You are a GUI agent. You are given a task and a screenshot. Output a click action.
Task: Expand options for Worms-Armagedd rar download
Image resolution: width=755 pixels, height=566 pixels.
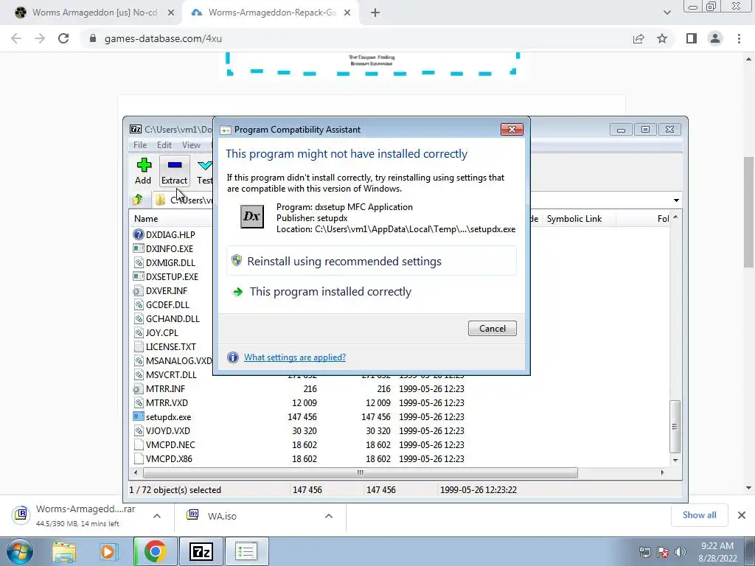click(157, 516)
